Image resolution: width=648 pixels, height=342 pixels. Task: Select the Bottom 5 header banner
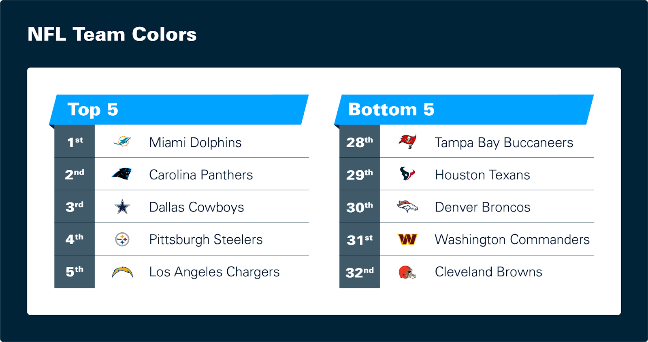[x=464, y=110]
